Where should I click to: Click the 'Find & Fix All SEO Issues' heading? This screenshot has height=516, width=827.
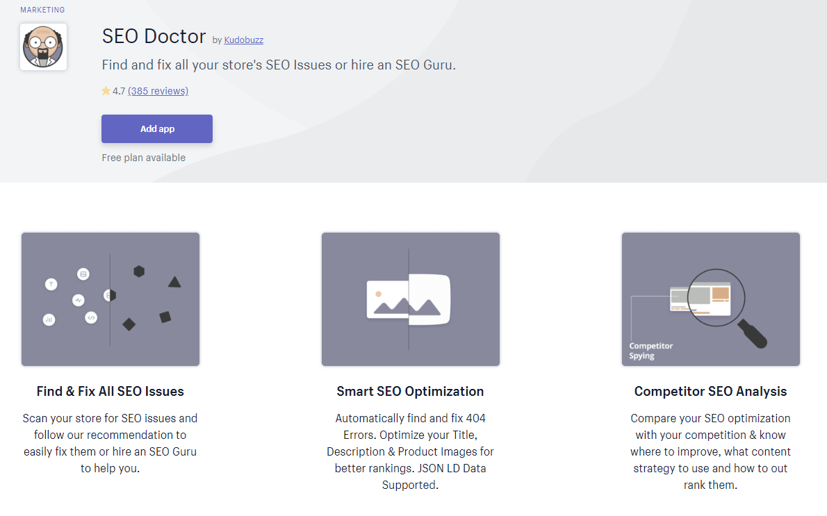click(x=110, y=391)
